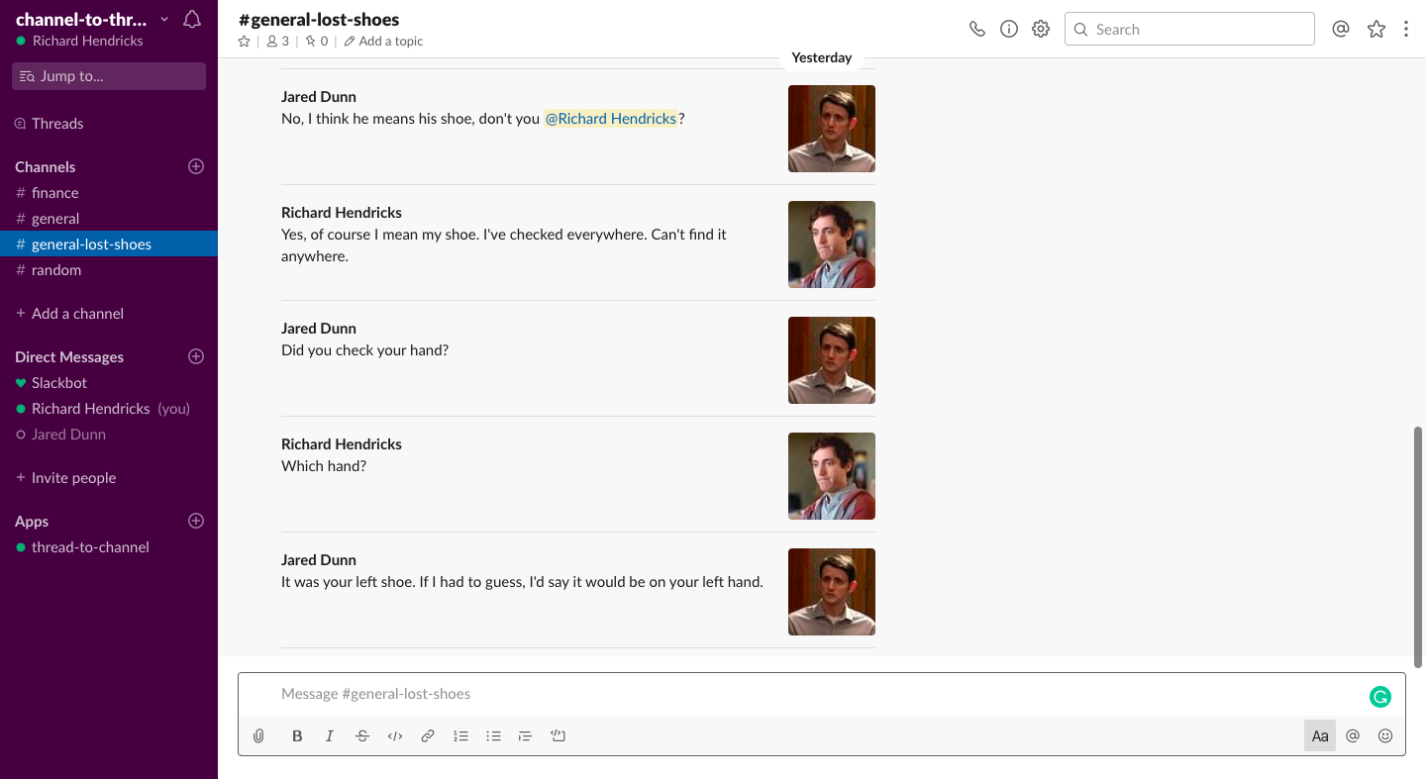Click the Search field
1426x779 pixels.
1189,29
